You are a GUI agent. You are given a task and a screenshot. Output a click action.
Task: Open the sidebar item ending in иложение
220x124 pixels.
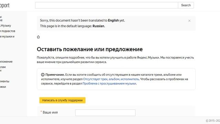pyautogui.click(x=6, y=62)
